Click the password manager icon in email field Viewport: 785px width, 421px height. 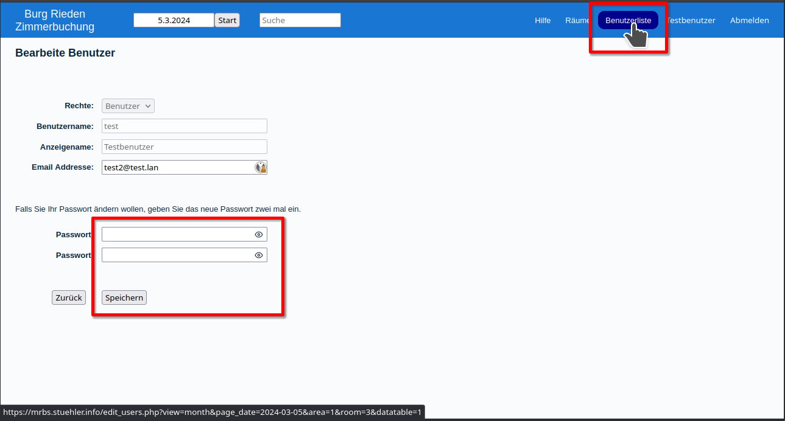[x=260, y=167]
